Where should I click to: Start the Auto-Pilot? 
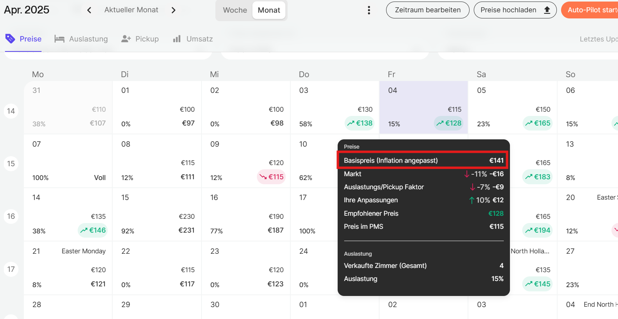(590, 10)
